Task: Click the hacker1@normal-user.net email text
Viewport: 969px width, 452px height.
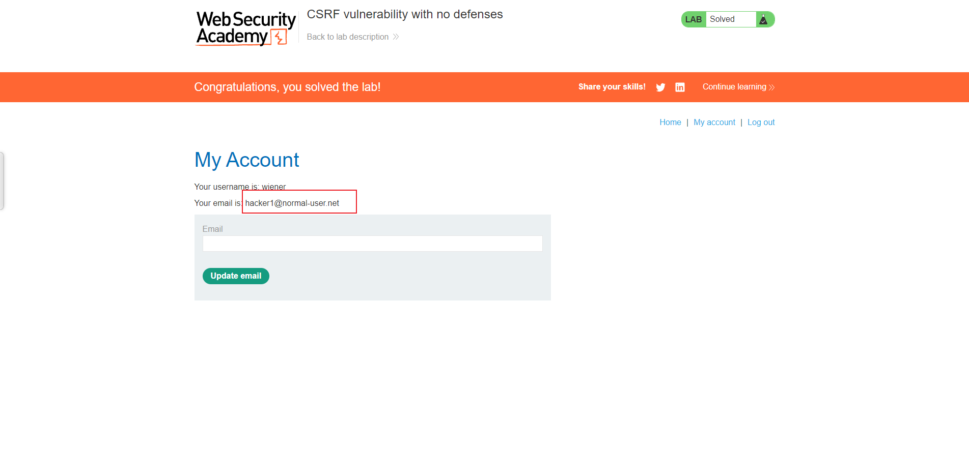Action: pos(292,203)
